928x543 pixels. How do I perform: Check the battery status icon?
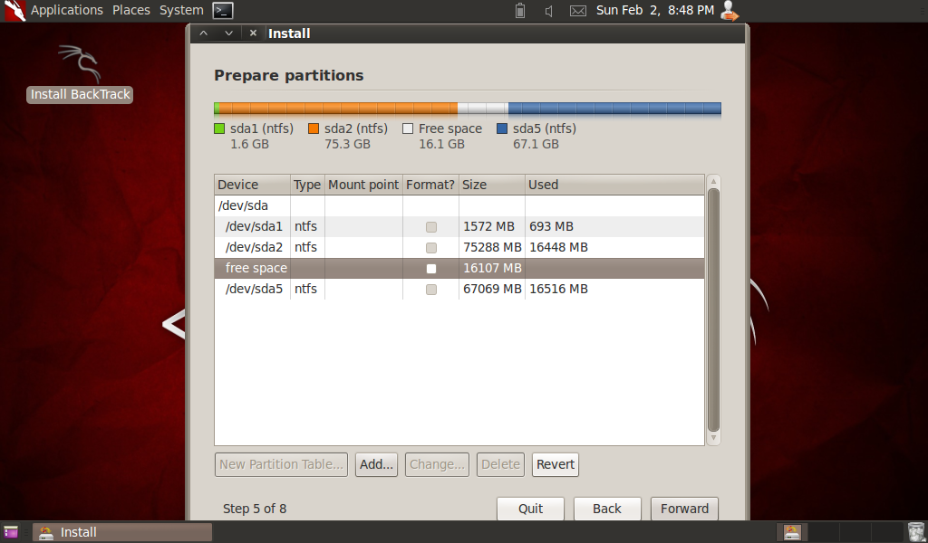pos(519,10)
